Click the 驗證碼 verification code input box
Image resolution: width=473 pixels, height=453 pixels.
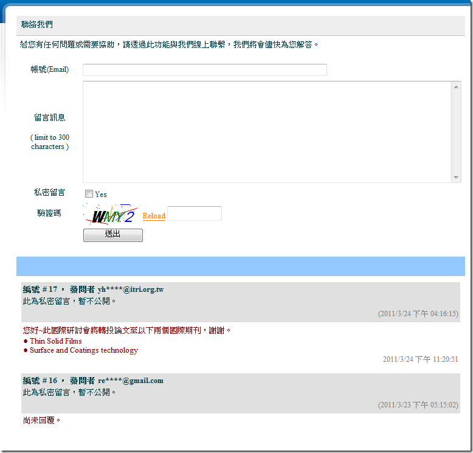coord(195,213)
